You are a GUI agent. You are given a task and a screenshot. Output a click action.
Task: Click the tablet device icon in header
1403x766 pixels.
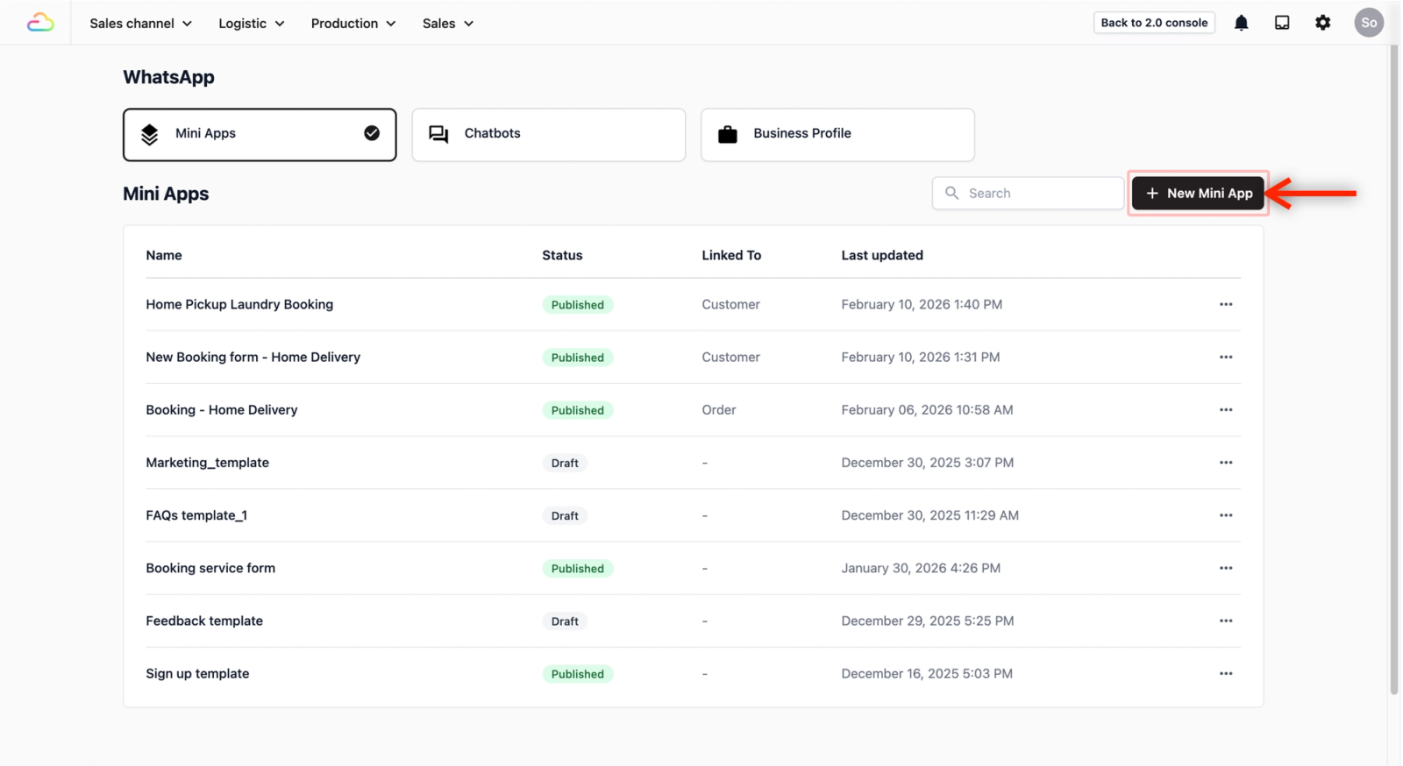coord(1282,23)
